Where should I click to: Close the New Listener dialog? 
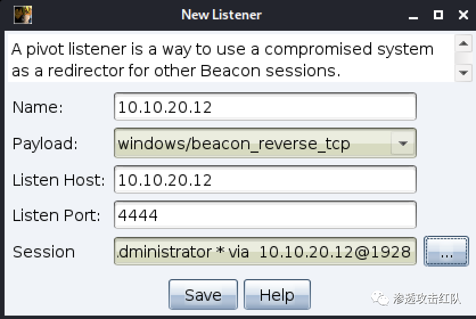463,15
